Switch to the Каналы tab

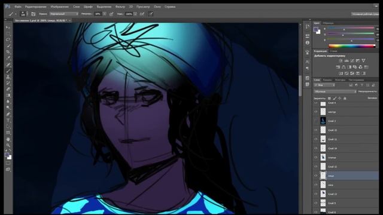[x=327, y=79]
